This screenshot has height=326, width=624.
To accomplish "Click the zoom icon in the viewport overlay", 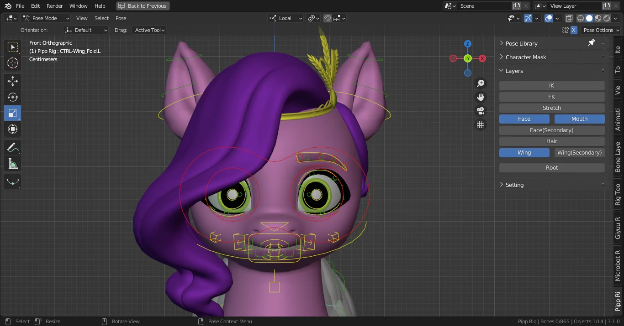I will click(x=481, y=83).
